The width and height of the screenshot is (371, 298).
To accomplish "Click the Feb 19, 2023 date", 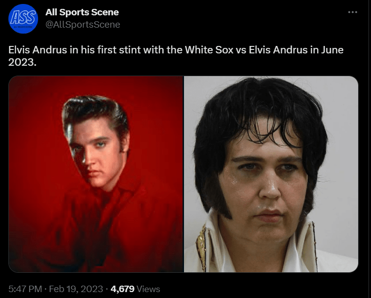I will point(76,289).
